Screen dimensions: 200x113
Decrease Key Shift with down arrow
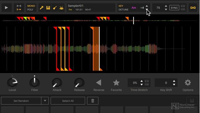(x=174, y=84)
